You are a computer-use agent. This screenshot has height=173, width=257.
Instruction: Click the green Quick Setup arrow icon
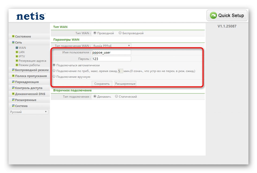tap(213, 16)
